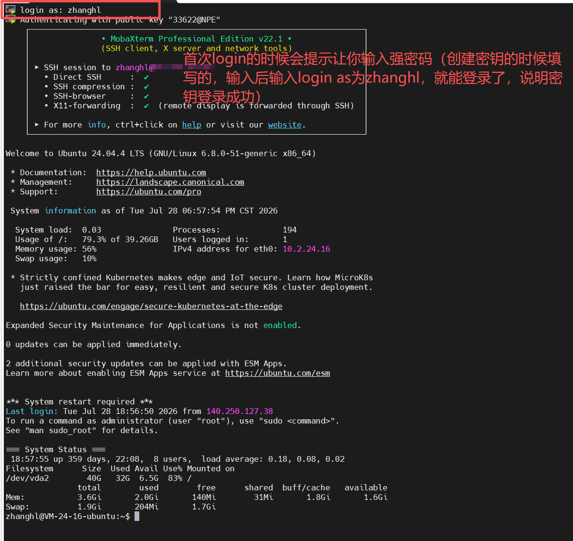Click the SSH-browser checkmark
This screenshot has height=541, width=573.
146,96
